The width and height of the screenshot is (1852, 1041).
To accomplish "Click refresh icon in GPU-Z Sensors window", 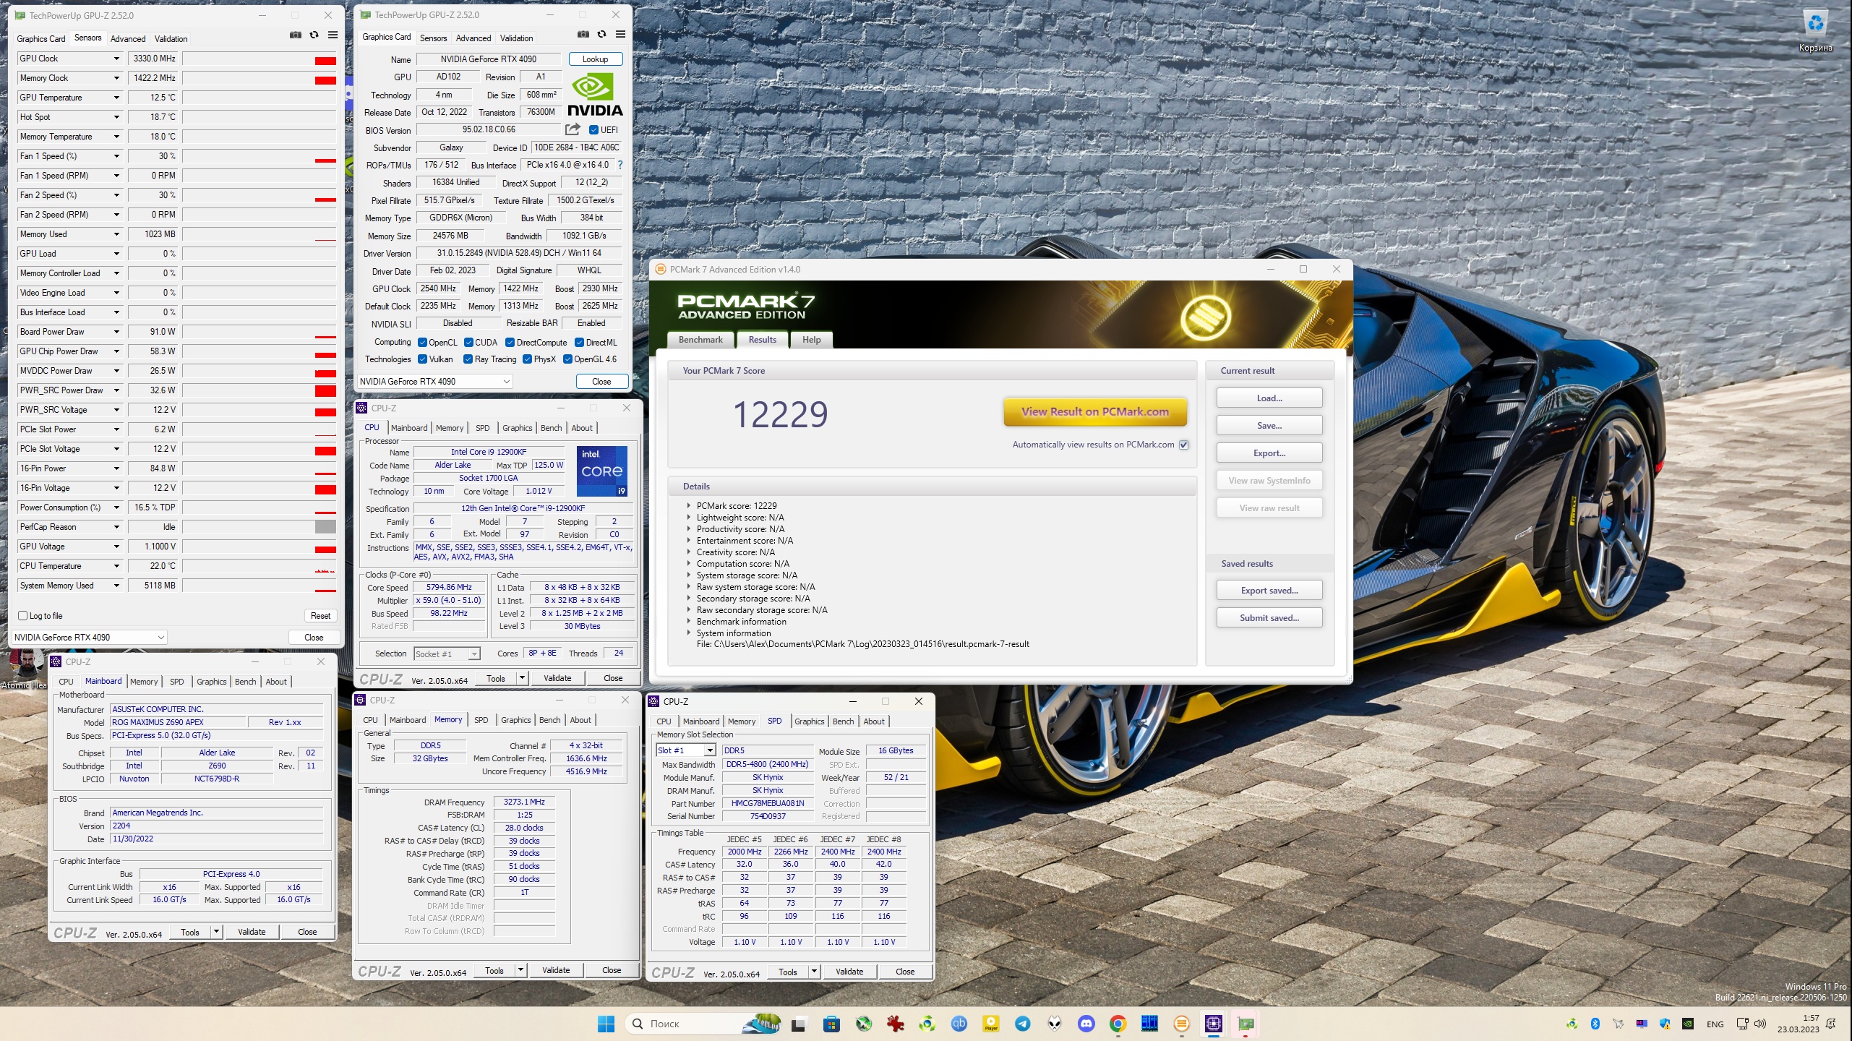I will coord(314,35).
